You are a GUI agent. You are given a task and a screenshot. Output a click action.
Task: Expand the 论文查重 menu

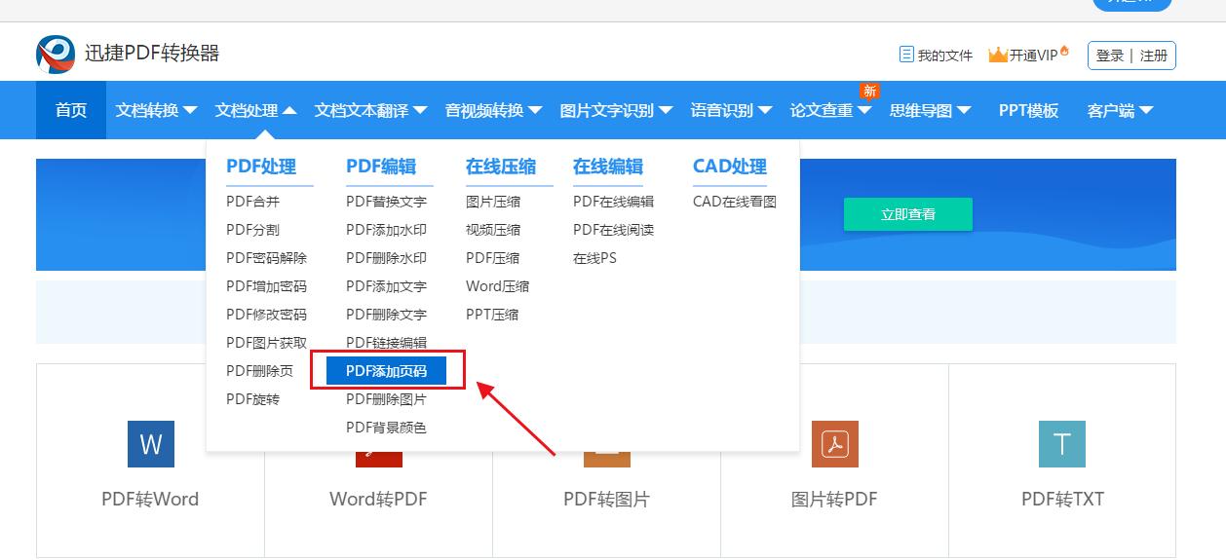tap(830, 110)
